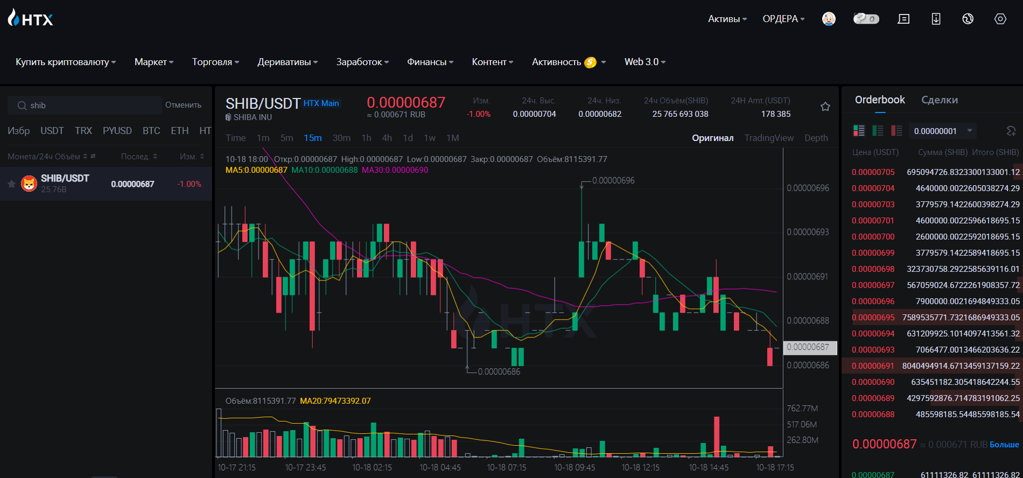Switch chart to Depth tab
This screenshot has height=478, width=1023.
coord(816,138)
